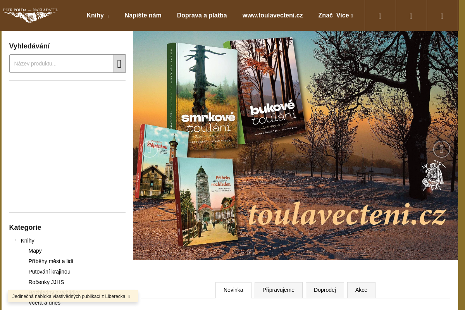Open the Putování krajinou category
Screen dimensions: 465x310
point(50,272)
